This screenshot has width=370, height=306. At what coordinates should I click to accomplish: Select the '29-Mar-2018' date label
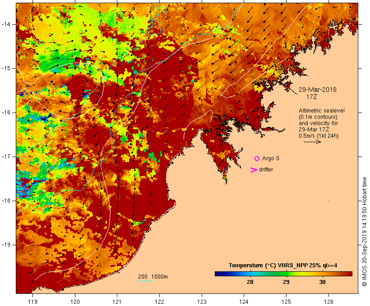click(317, 90)
